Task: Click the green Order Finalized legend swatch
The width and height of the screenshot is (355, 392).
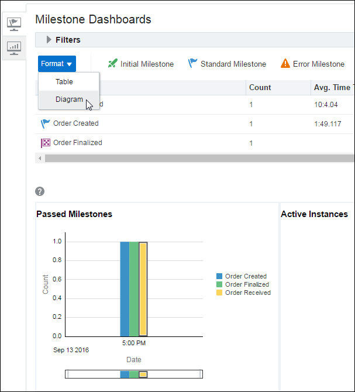Action: tap(219, 284)
